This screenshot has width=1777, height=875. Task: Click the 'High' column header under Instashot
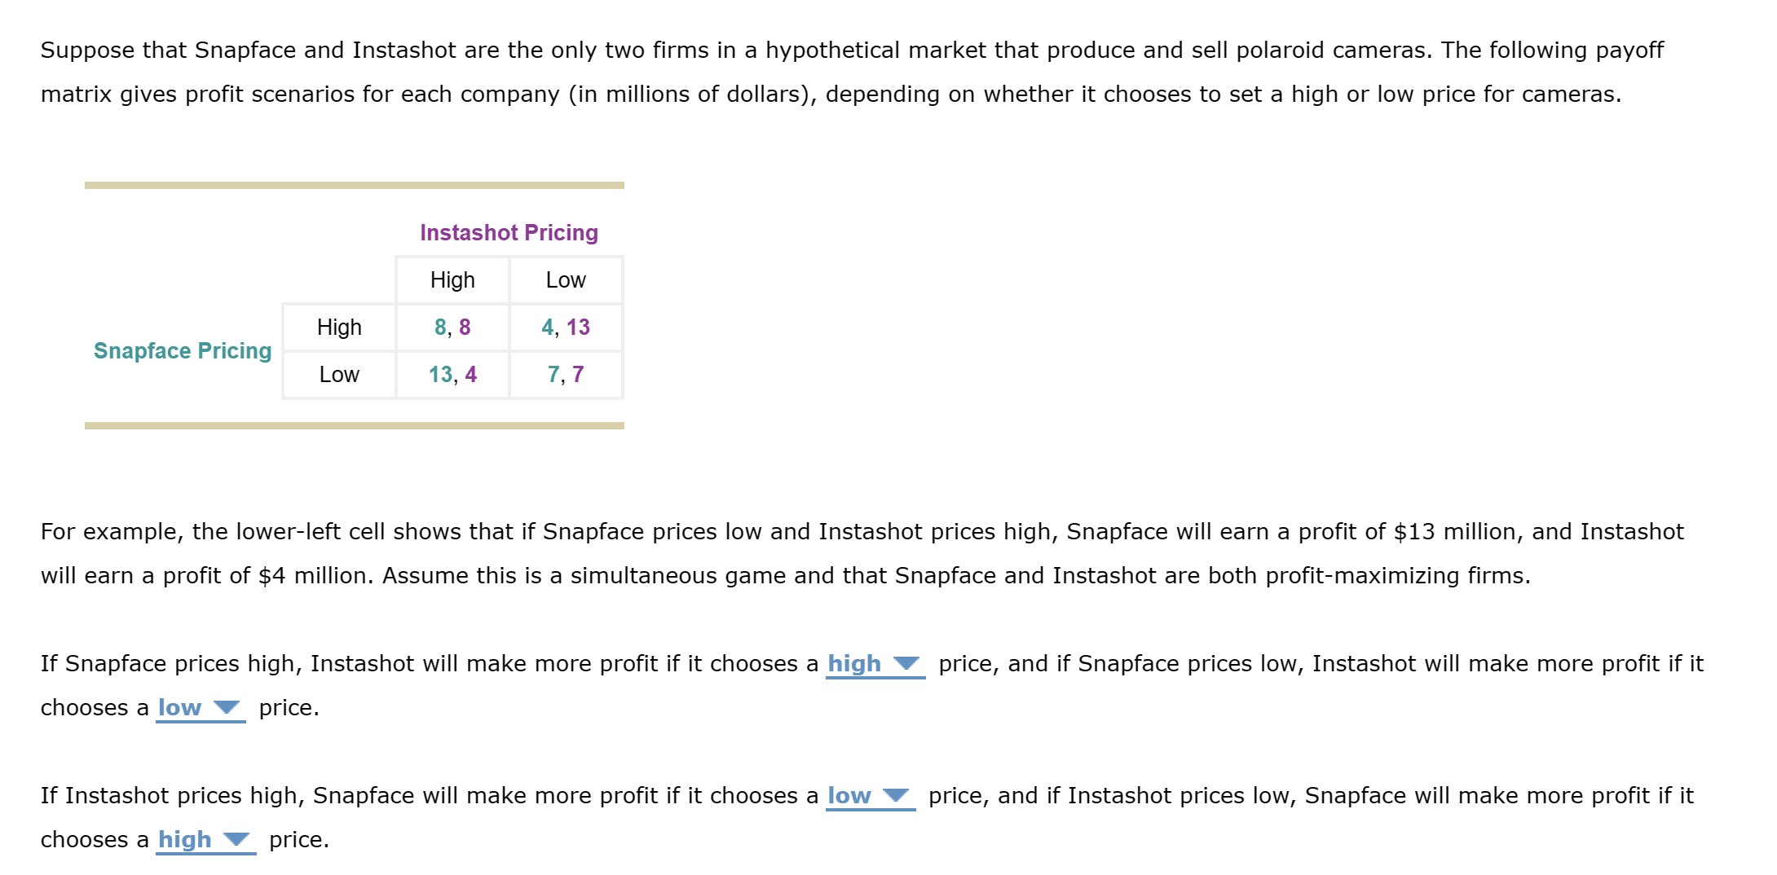(453, 279)
